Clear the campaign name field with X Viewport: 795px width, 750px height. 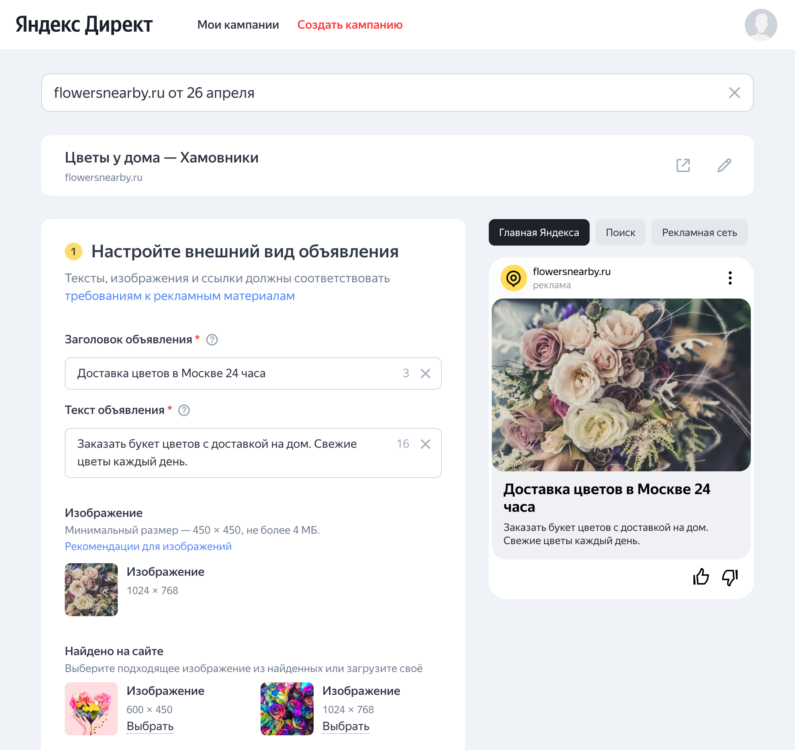[734, 93]
